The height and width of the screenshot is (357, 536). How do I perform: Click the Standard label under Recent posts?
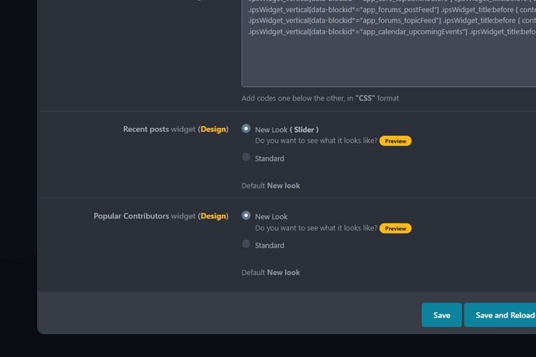[269, 159]
